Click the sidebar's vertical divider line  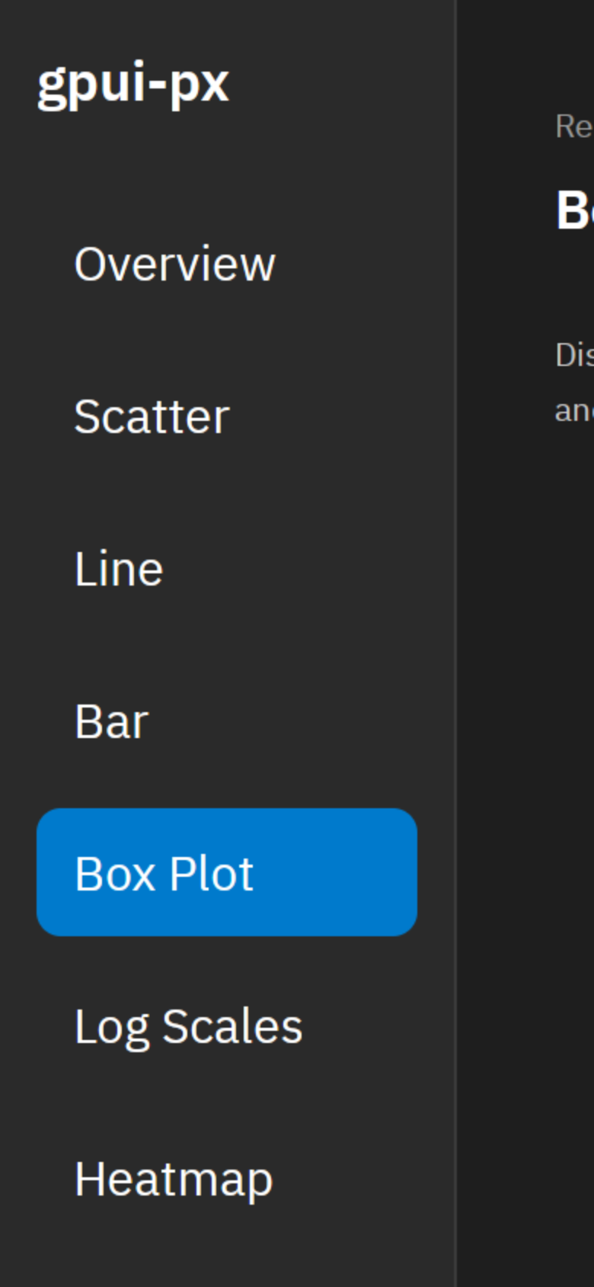tap(456, 643)
